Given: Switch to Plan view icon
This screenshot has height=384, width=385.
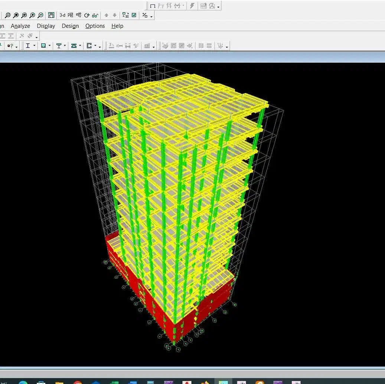Looking at the screenshot, I should (71, 15).
